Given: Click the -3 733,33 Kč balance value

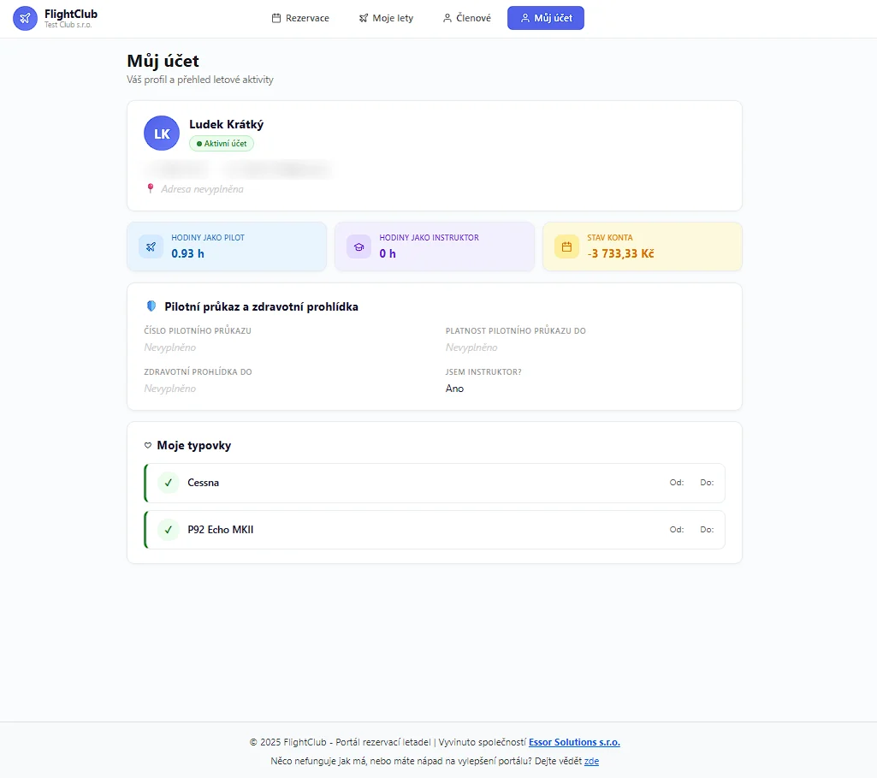Looking at the screenshot, I should [621, 253].
